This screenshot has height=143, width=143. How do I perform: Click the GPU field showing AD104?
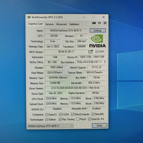[54, 36]
